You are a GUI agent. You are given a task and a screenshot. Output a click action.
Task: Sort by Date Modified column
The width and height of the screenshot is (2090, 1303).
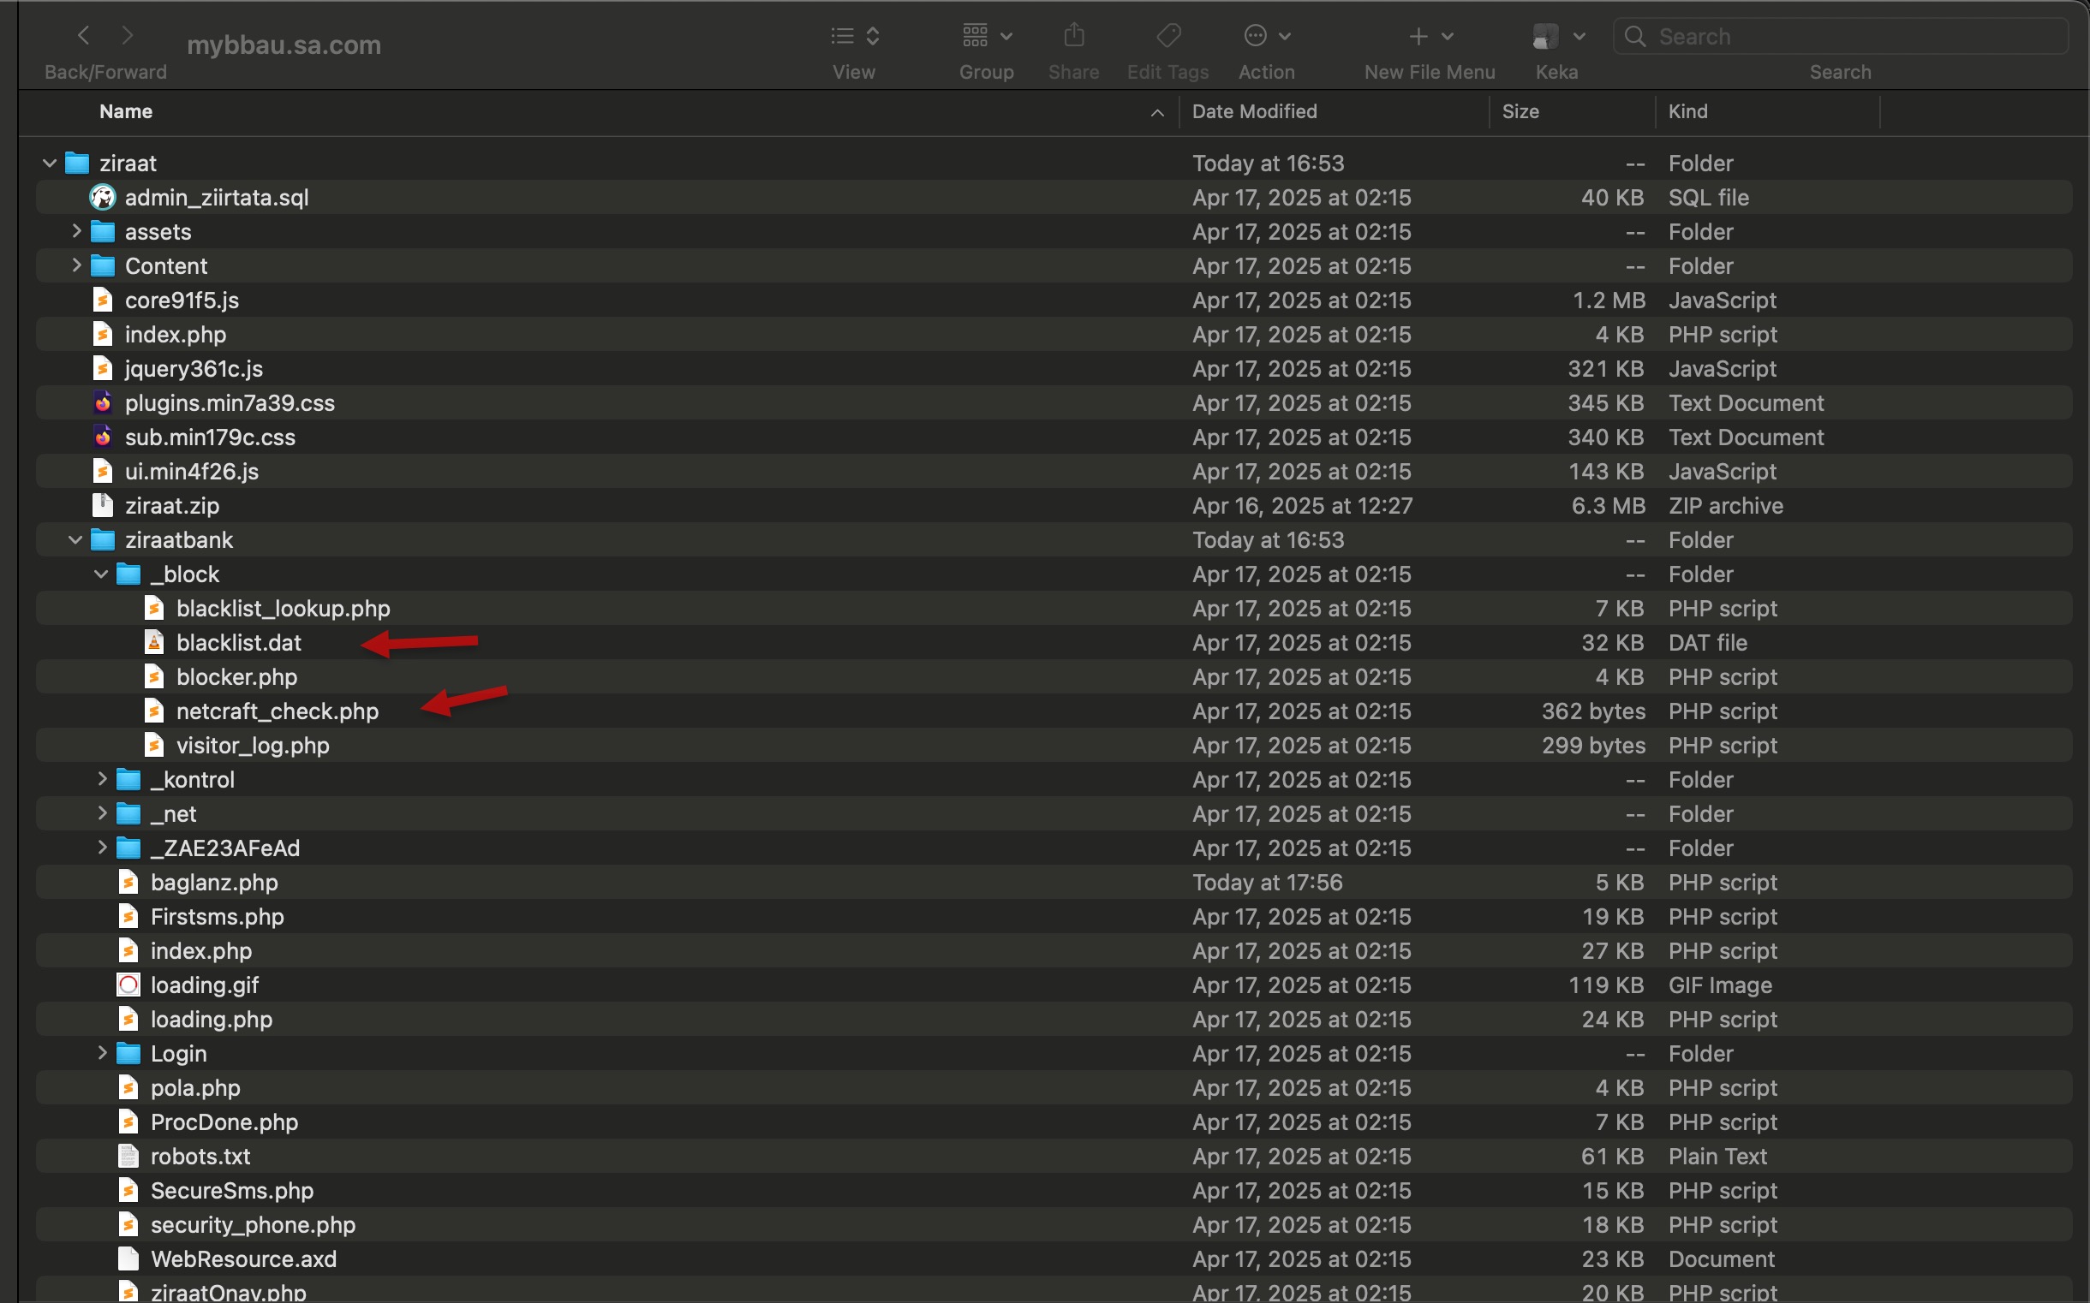pyautogui.click(x=1255, y=111)
